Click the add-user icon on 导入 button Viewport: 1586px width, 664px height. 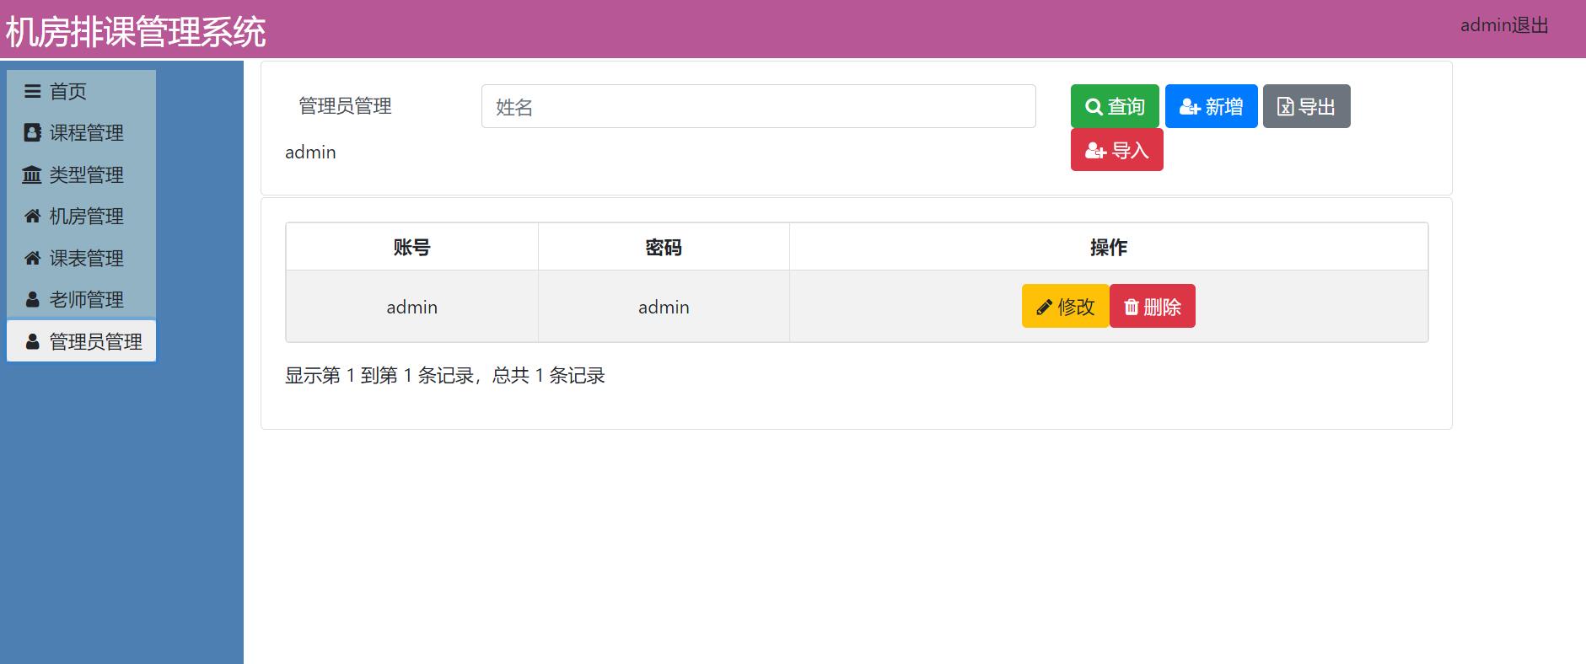click(1095, 151)
